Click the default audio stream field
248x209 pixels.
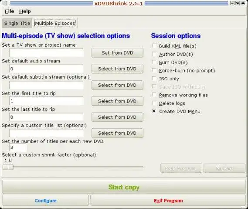click(46, 69)
